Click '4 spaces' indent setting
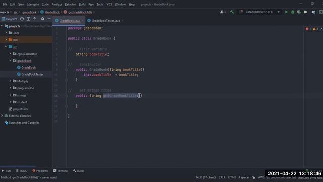The image size is (323, 182). coord(244,177)
